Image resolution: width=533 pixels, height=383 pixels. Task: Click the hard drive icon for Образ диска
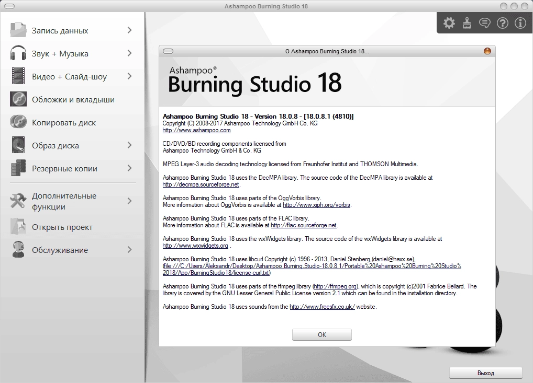coord(18,145)
